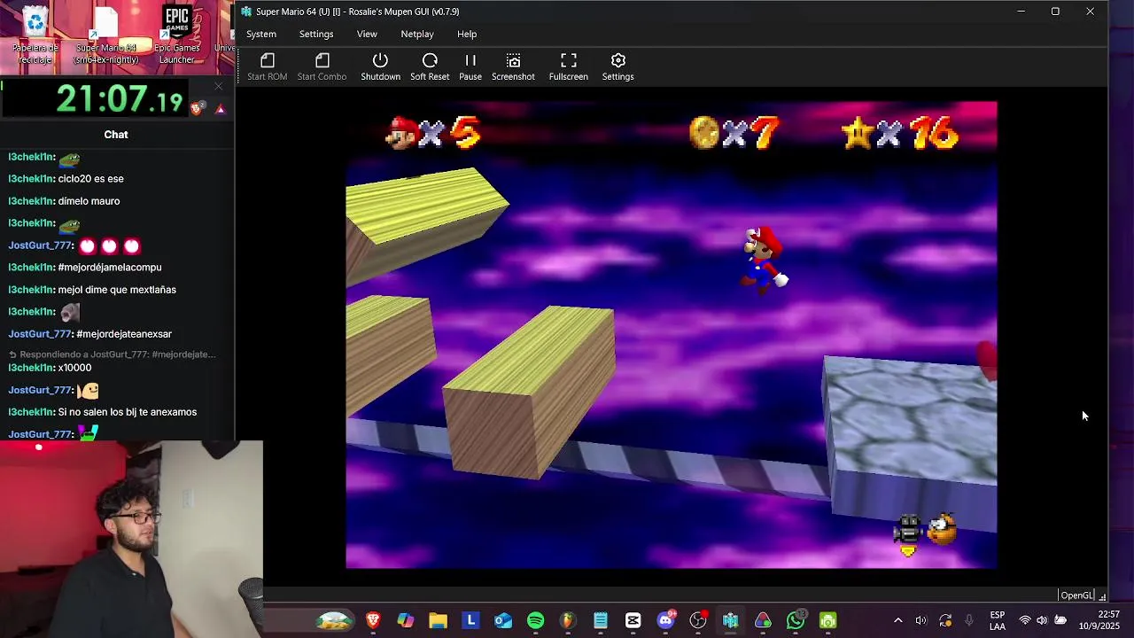This screenshot has width=1134, height=638.
Task: Click the microphone tray icon
Action: [x=969, y=620]
